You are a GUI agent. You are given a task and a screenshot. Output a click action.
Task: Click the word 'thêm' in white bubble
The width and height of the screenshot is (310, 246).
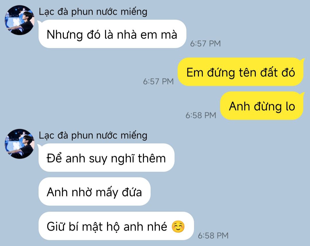click(x=152, y=158)
